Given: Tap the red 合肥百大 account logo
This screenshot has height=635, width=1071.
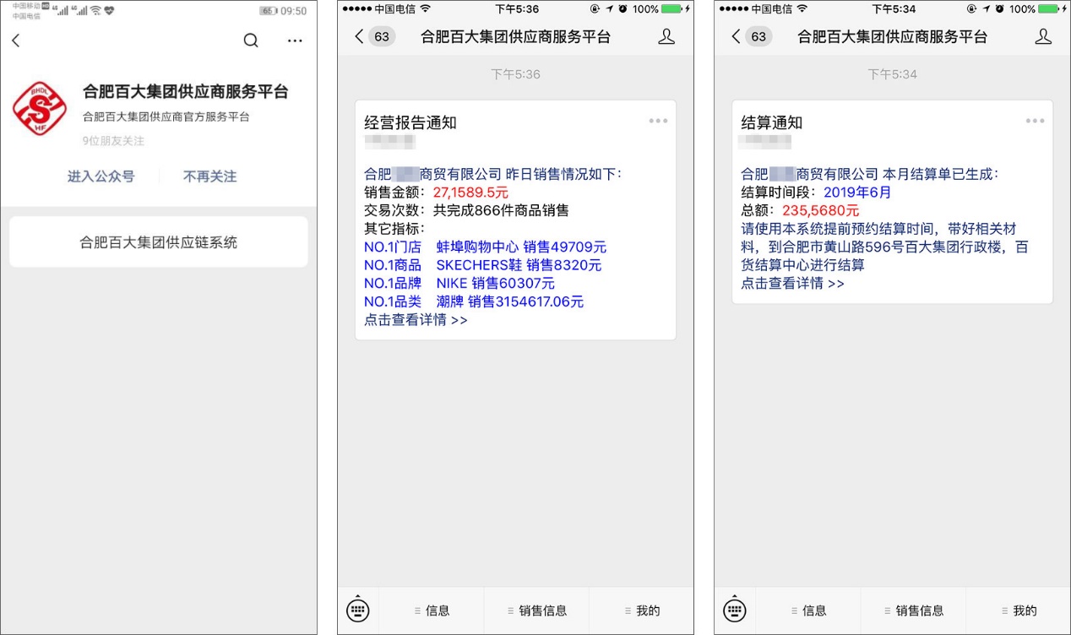Looking at the screenshot, I should click(x=39, y=109).
